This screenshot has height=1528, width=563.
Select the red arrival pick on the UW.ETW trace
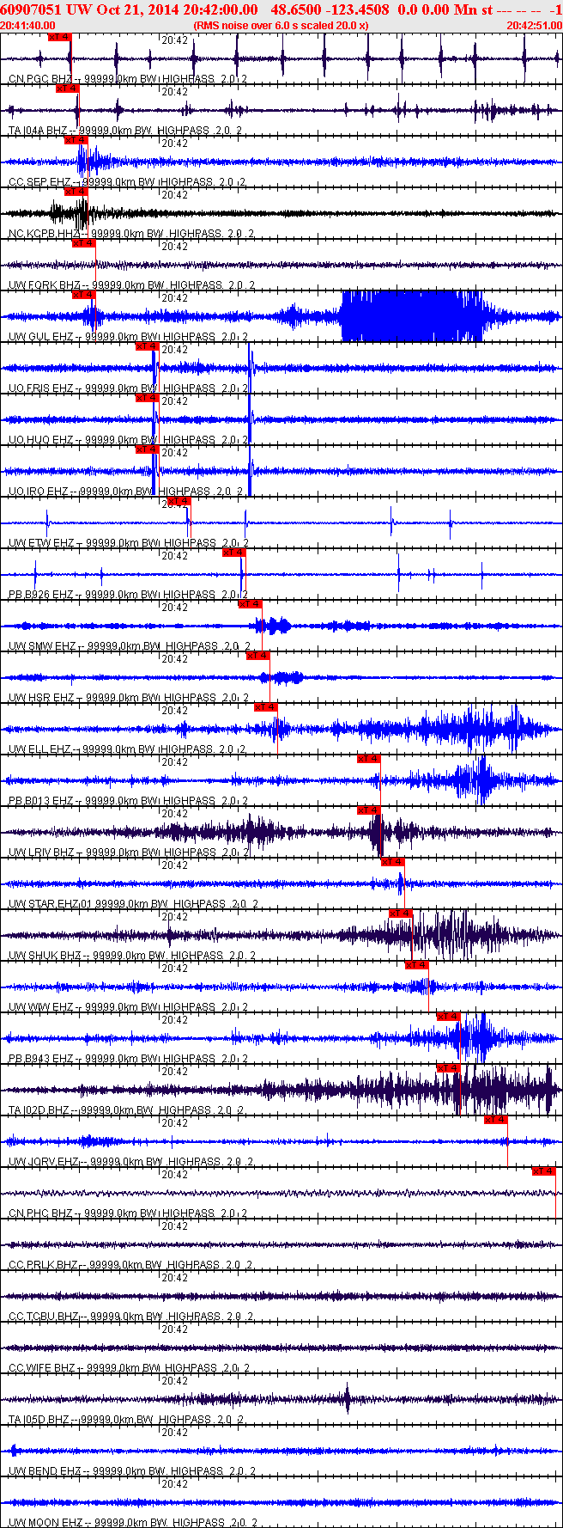click(x=179, y=501)
